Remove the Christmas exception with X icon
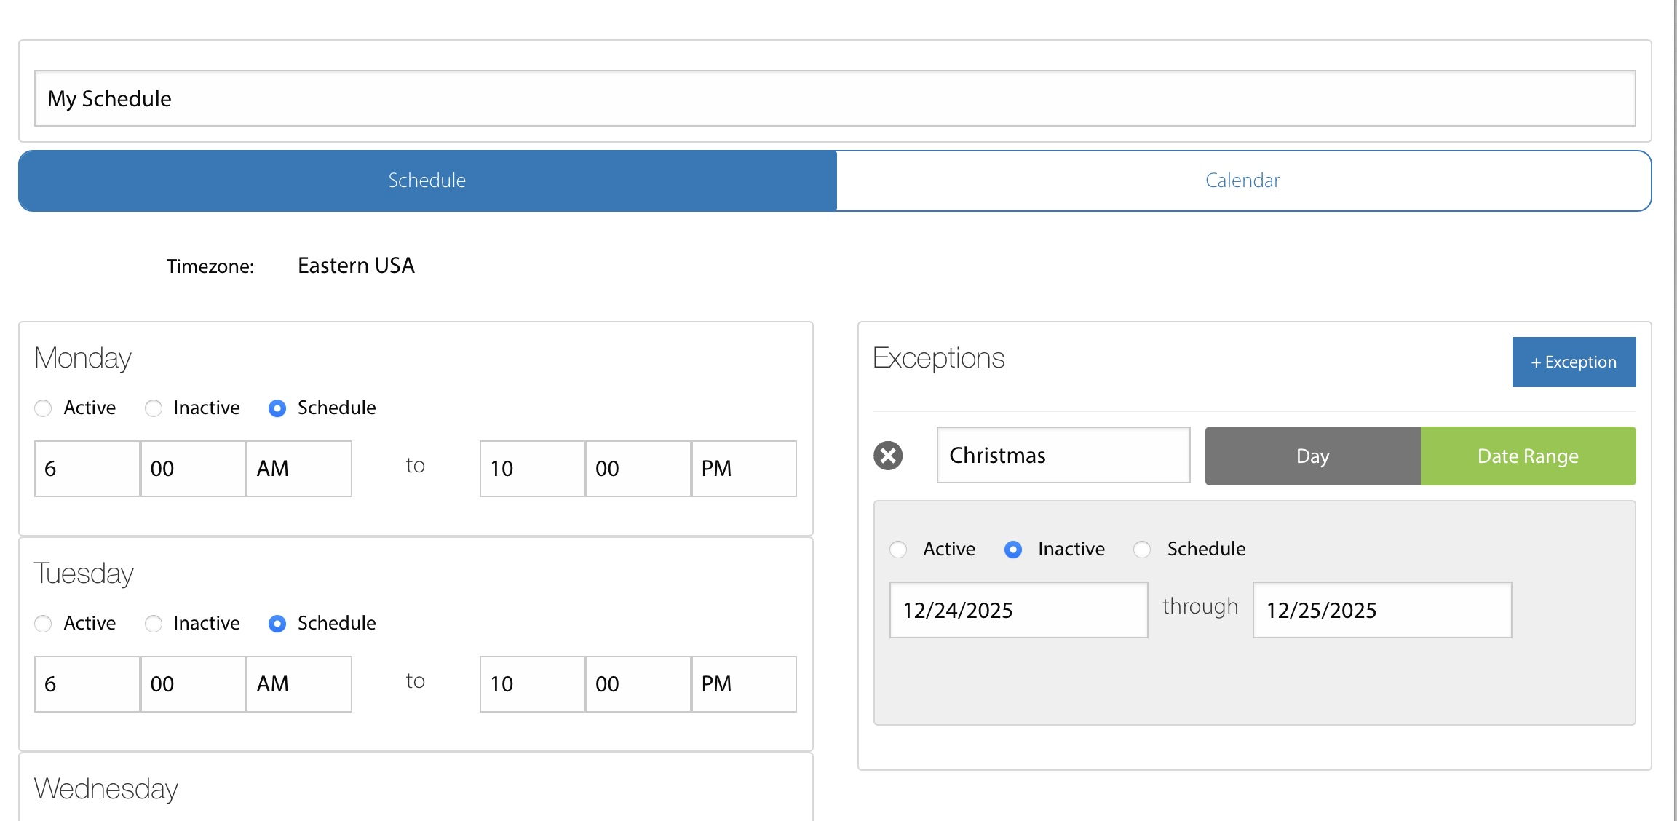 pyautogui.click(x=888, y=456)
